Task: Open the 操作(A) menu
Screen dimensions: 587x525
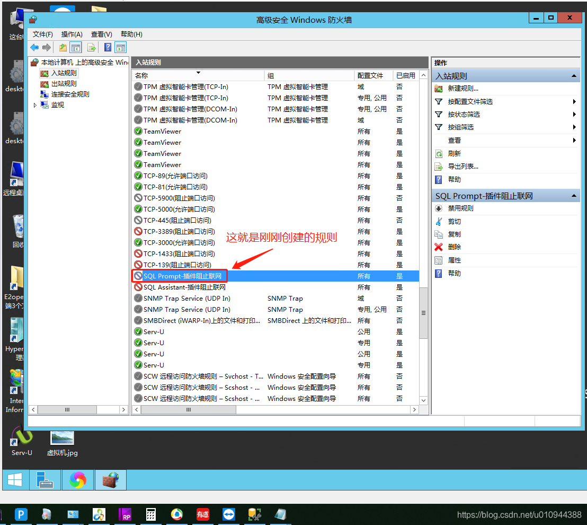Action: pyautogui.click(x=72, y=34)
